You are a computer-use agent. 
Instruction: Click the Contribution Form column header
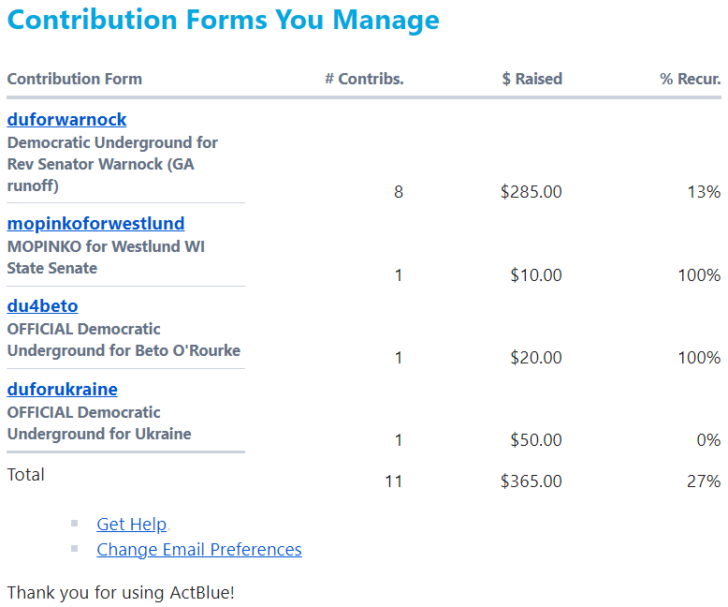tap(75, 79)
